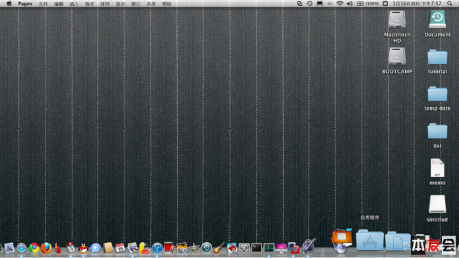Open the pink iMac display icon in Dock
The image size is (459, 258).
[x=281, y=248]
